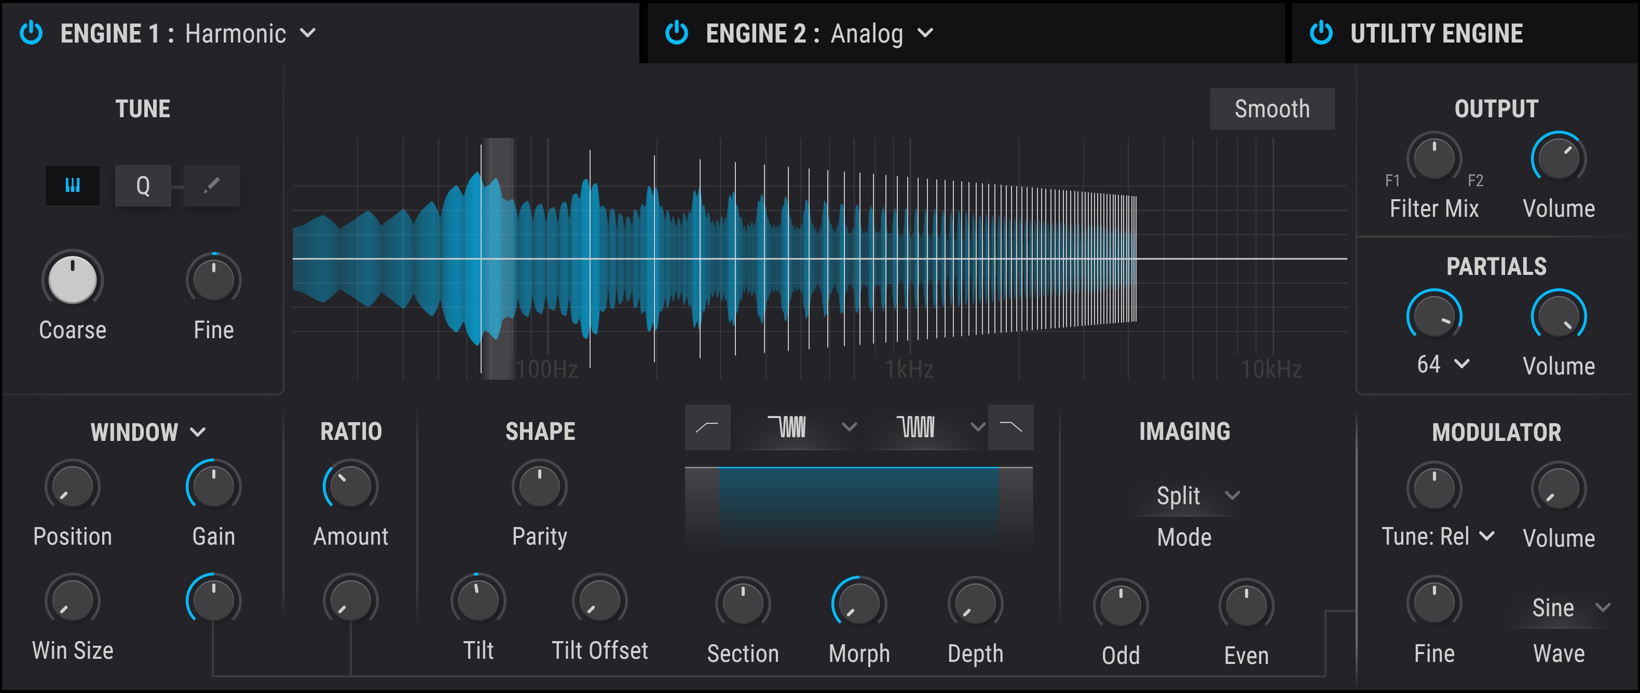The height and width of the screenshot is (693, 1640).
Task: Open the Imaging Split mode dropdown
Action: tap(1197, 496)
